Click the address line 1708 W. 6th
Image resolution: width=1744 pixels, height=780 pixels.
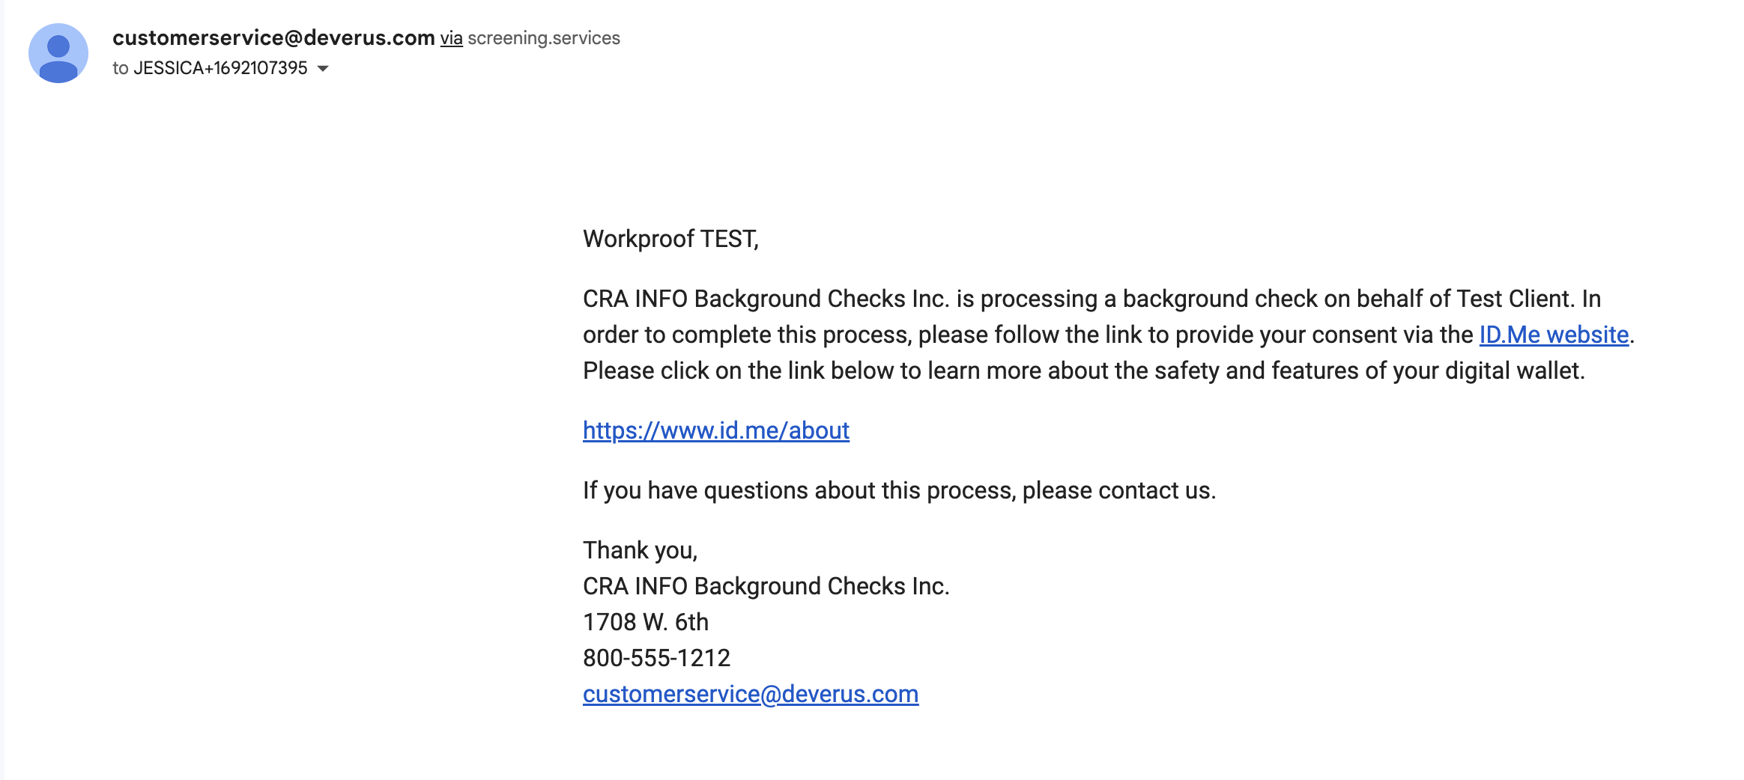click(646, 622)
